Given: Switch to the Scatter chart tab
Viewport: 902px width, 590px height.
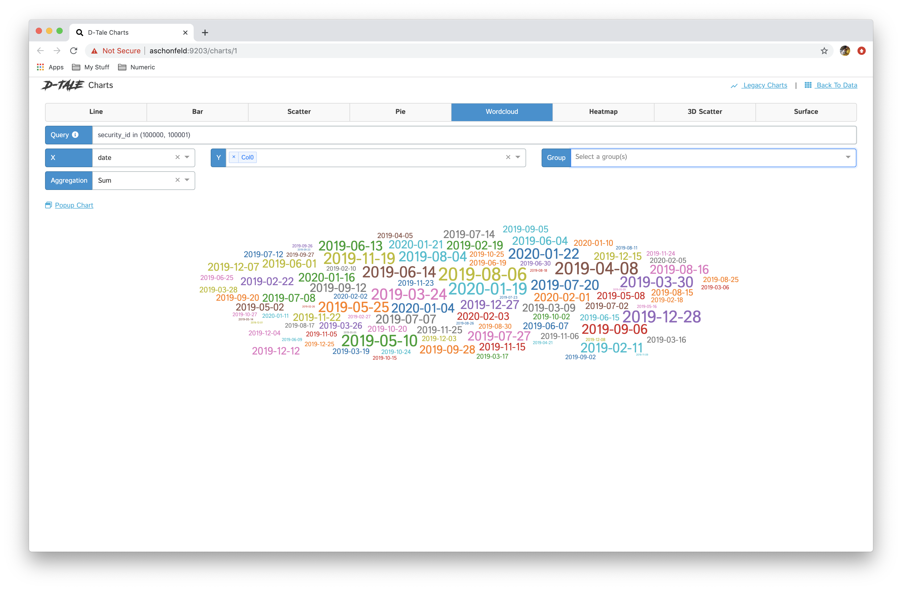Looking at the screenshot, I should [299, 112].
